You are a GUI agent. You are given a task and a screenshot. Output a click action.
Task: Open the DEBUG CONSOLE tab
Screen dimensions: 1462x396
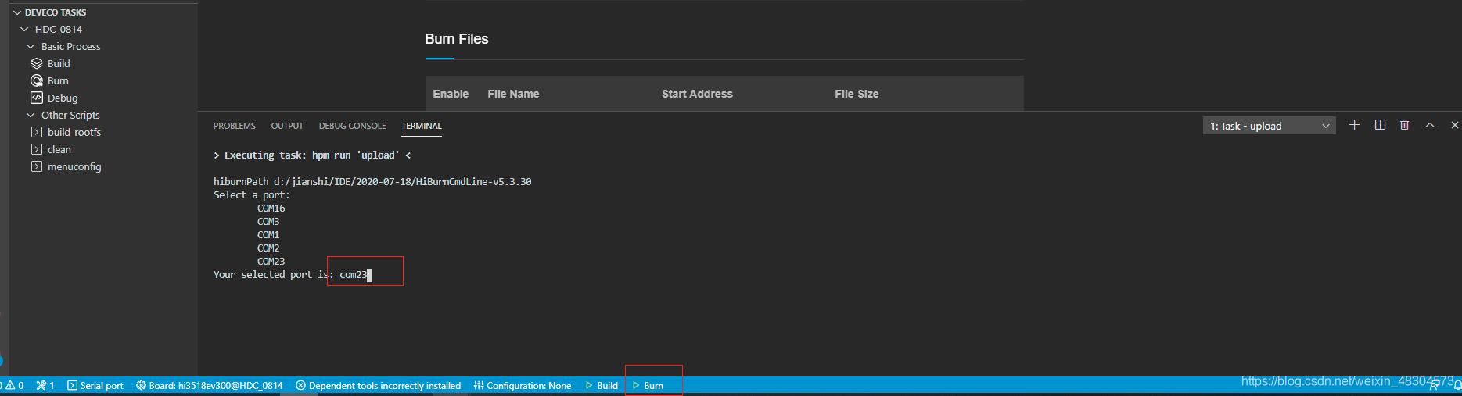352,126
